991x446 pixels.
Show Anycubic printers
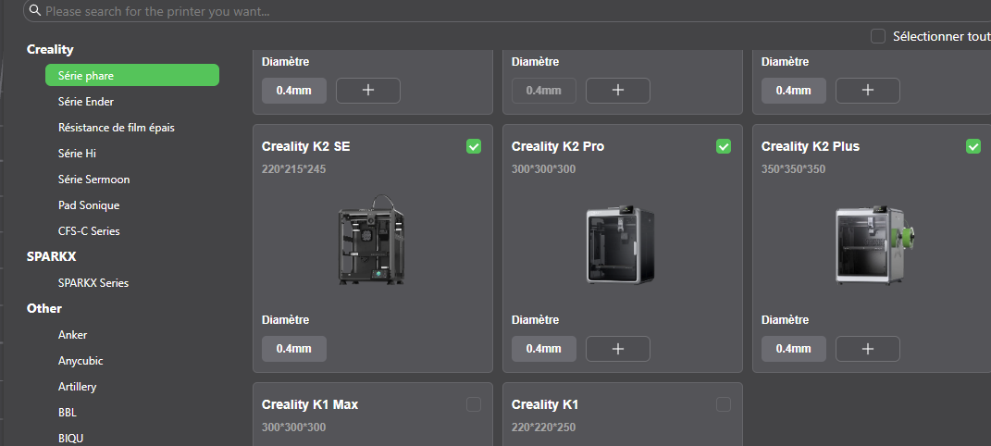tap(81, 361)
